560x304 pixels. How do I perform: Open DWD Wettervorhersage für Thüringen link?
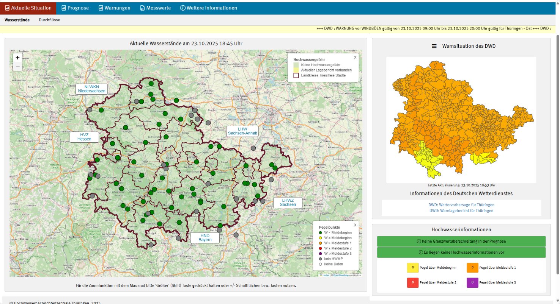[461, 205]
